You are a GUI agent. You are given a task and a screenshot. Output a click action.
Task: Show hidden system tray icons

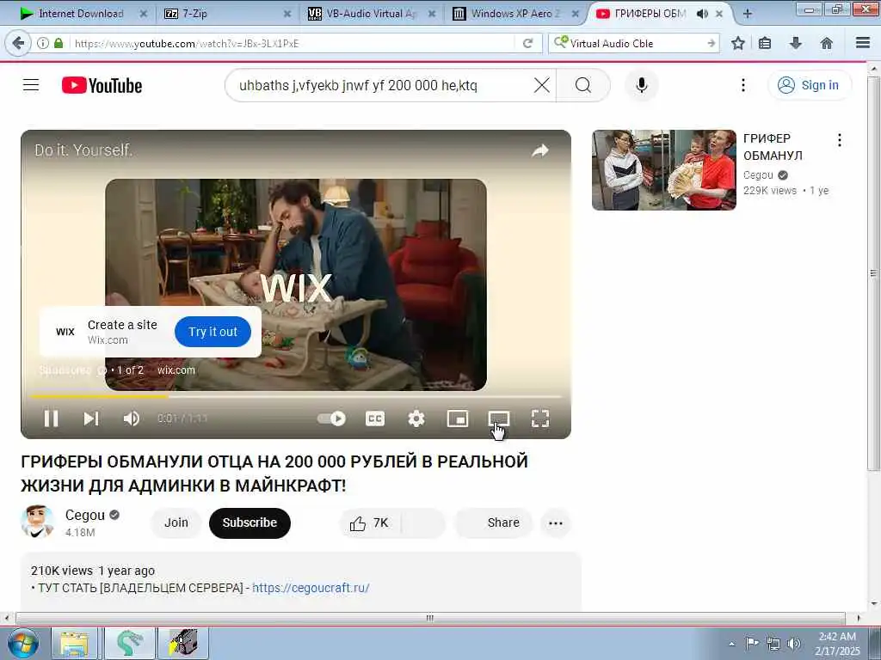tap(731, 645)
